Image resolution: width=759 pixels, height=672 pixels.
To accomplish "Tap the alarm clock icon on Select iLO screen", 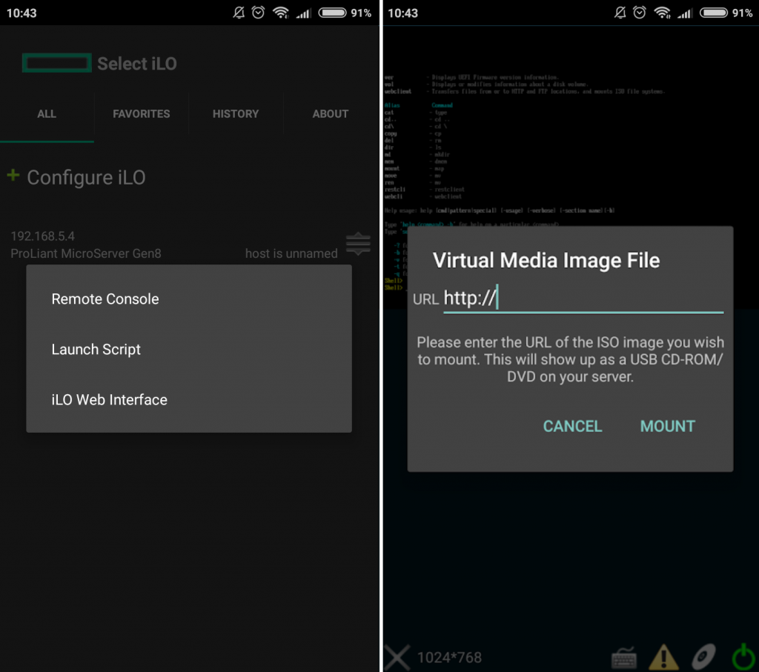I will (259, 13).
